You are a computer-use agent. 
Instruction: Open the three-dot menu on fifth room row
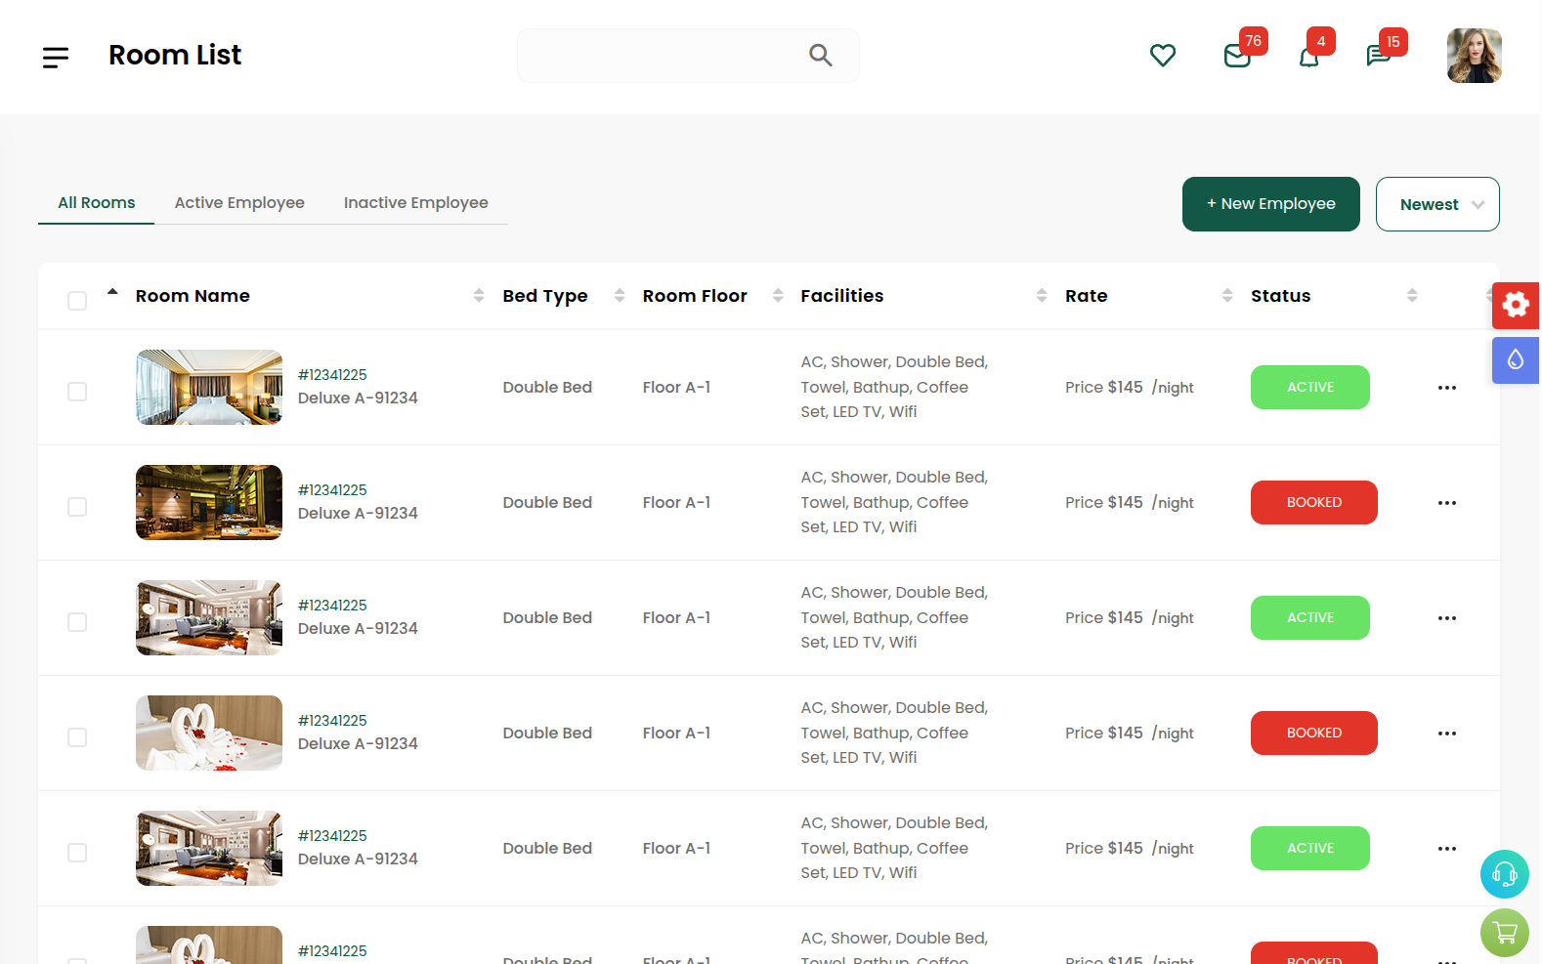[x=1447, y=849]
